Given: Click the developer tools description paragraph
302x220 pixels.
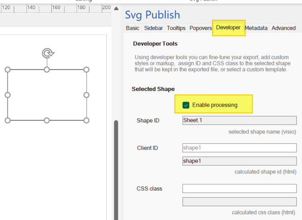Looking at the screenshot, I should coord(213,64).
